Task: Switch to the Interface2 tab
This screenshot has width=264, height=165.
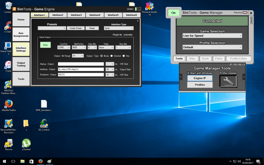Action: tap(58, 15)
